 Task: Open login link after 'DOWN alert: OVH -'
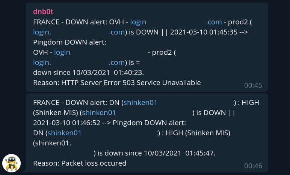click(x=138, y=22)
